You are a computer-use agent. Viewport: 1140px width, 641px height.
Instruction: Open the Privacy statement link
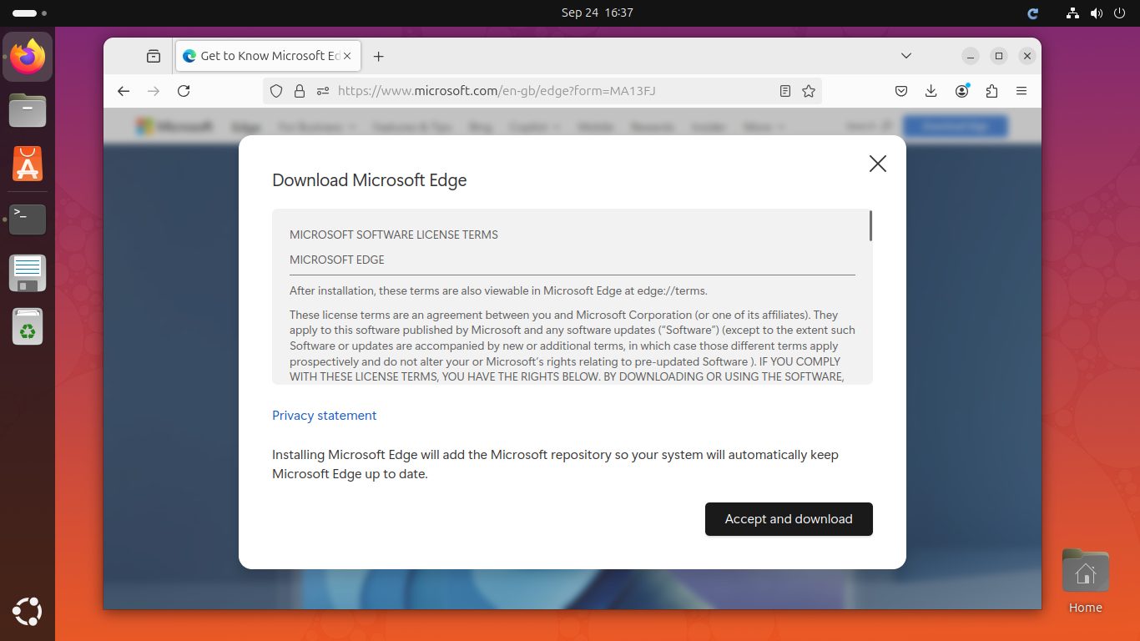[324, 416]
